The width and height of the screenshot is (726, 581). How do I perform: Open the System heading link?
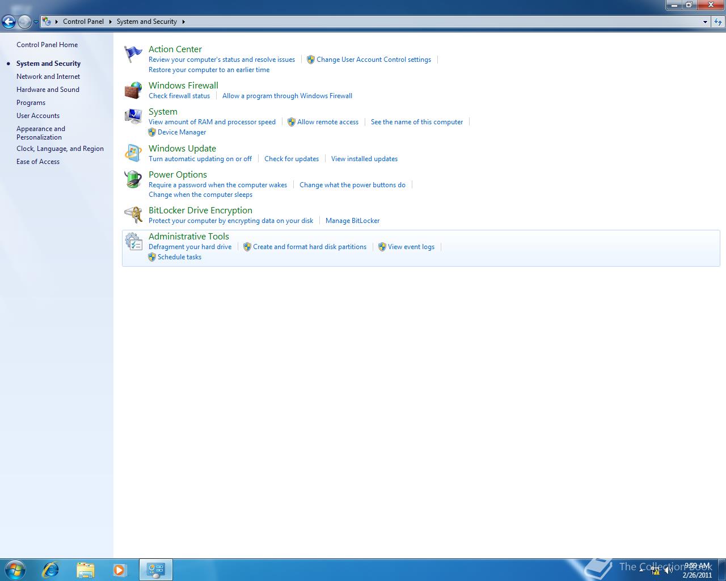pyautogui.click(x=163, y=112)
